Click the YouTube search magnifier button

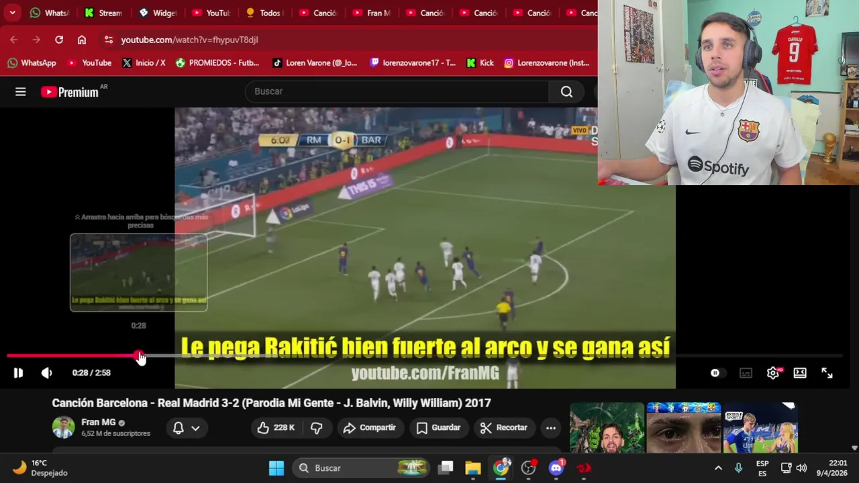pos(567,91)
